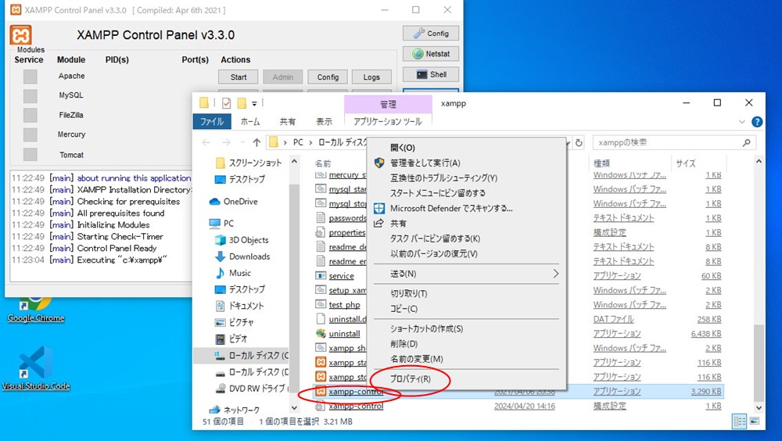Launch Shell from XAMPP Control Panel

point(431,74)
